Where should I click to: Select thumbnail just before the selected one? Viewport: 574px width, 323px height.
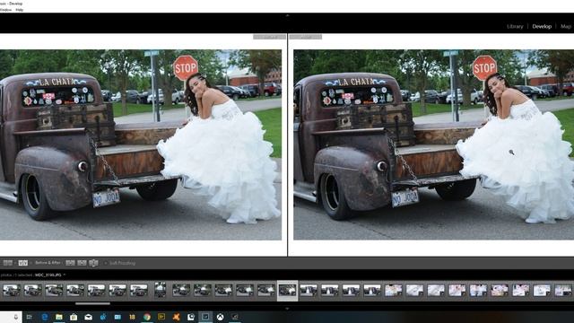coord(266,291)
